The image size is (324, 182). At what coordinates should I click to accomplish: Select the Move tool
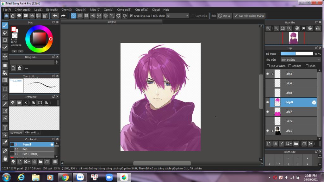(x=5, y=56)
